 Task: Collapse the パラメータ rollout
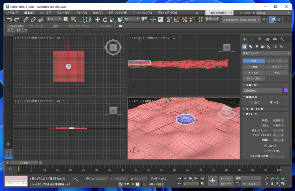(x=251, y=114)
